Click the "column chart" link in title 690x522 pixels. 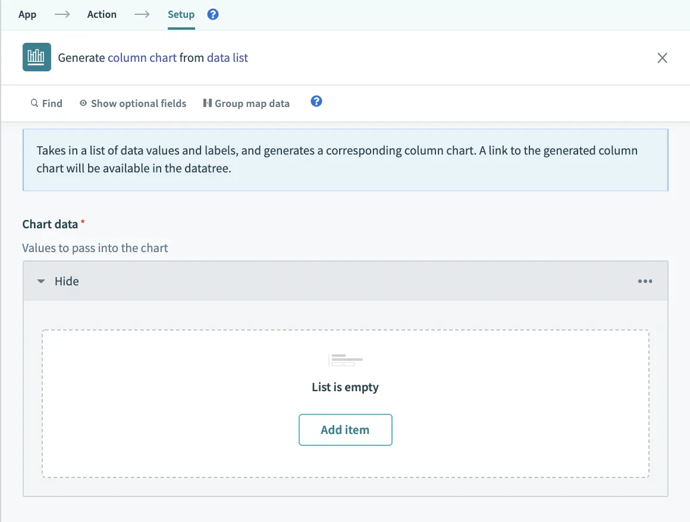(142, 58)
